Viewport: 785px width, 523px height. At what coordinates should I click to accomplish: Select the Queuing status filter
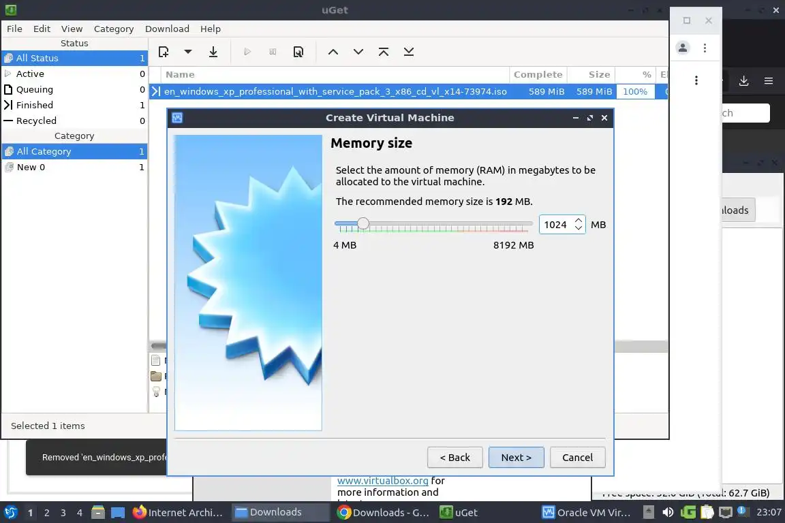(x=74, y=89)
